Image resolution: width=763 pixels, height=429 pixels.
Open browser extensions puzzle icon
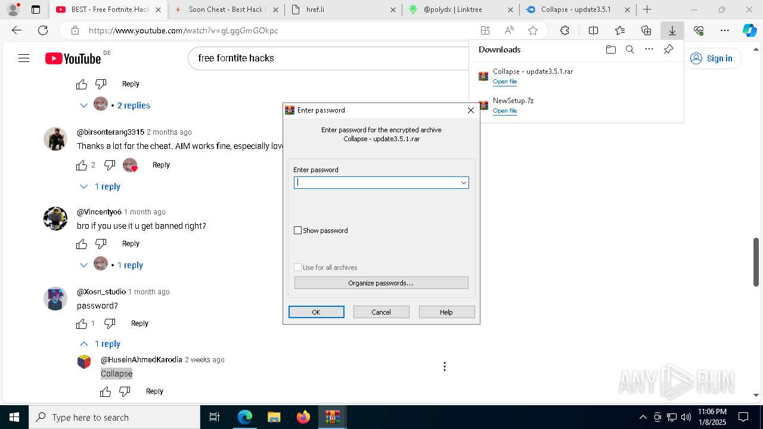point(565,30)
